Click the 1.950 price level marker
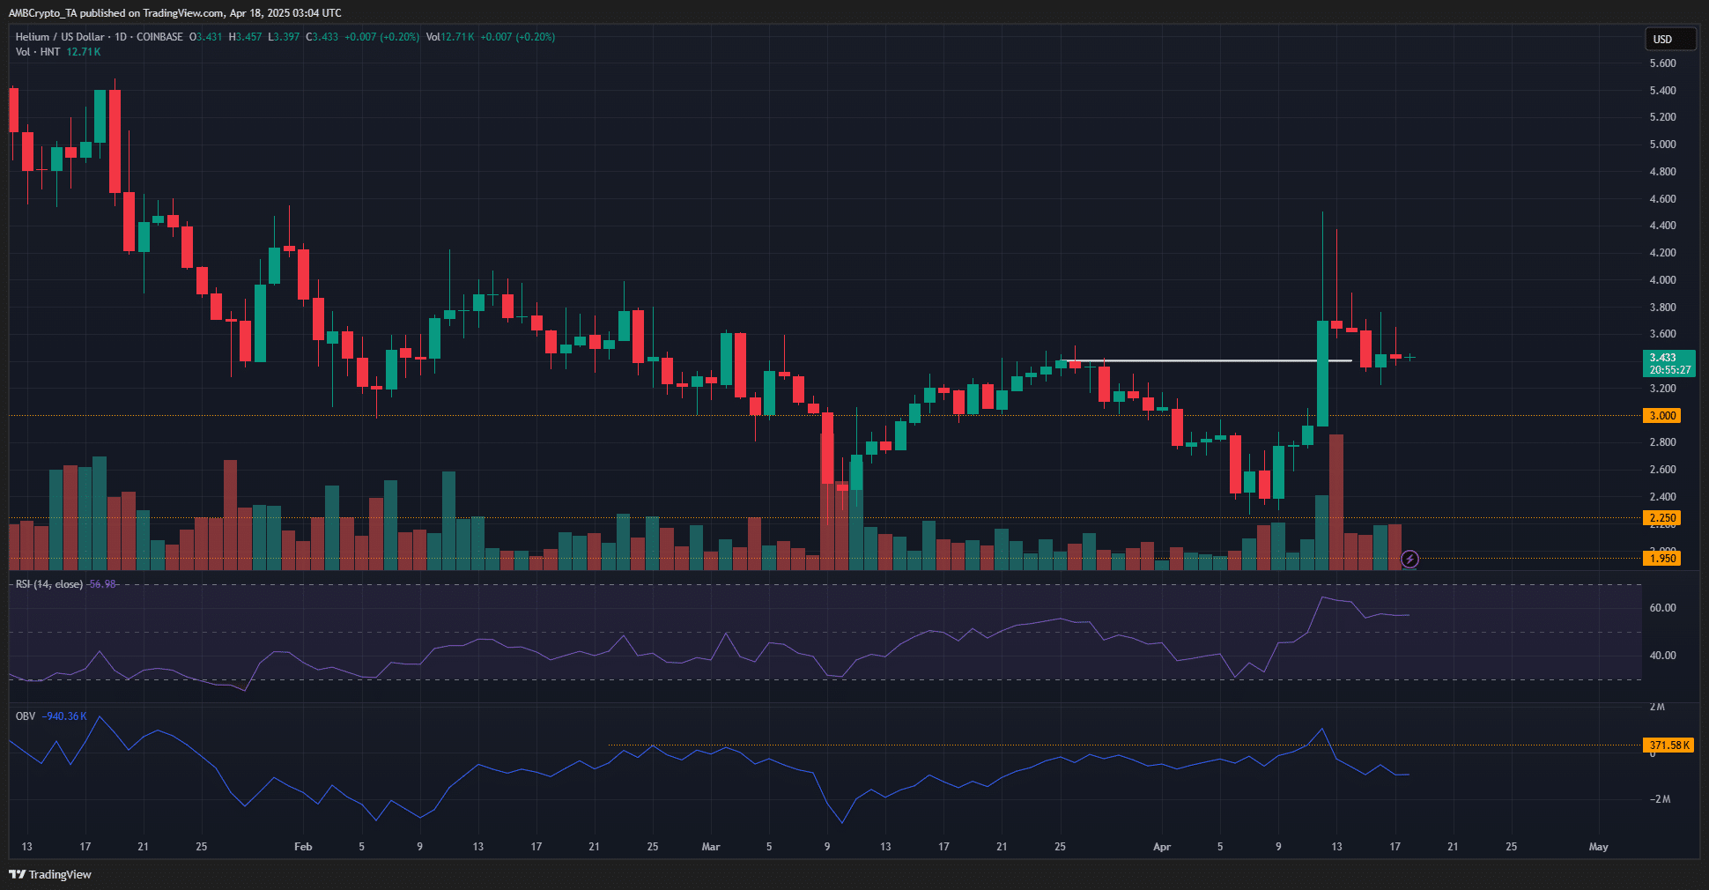 point(1661,558)
